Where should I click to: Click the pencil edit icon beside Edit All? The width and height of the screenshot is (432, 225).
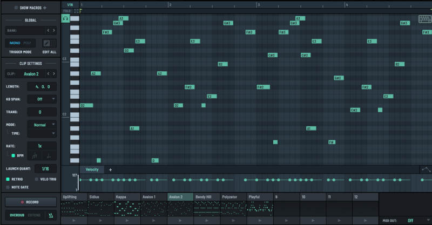(x=47, y=43)
